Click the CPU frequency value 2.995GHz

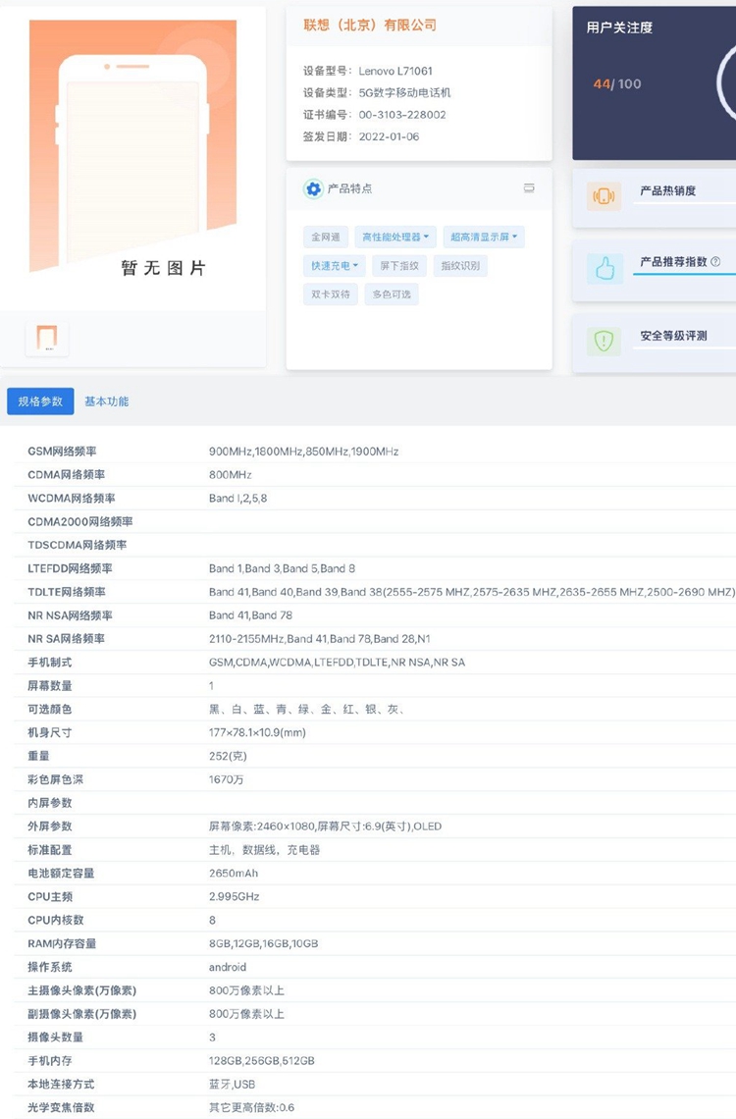click(234, 896)
